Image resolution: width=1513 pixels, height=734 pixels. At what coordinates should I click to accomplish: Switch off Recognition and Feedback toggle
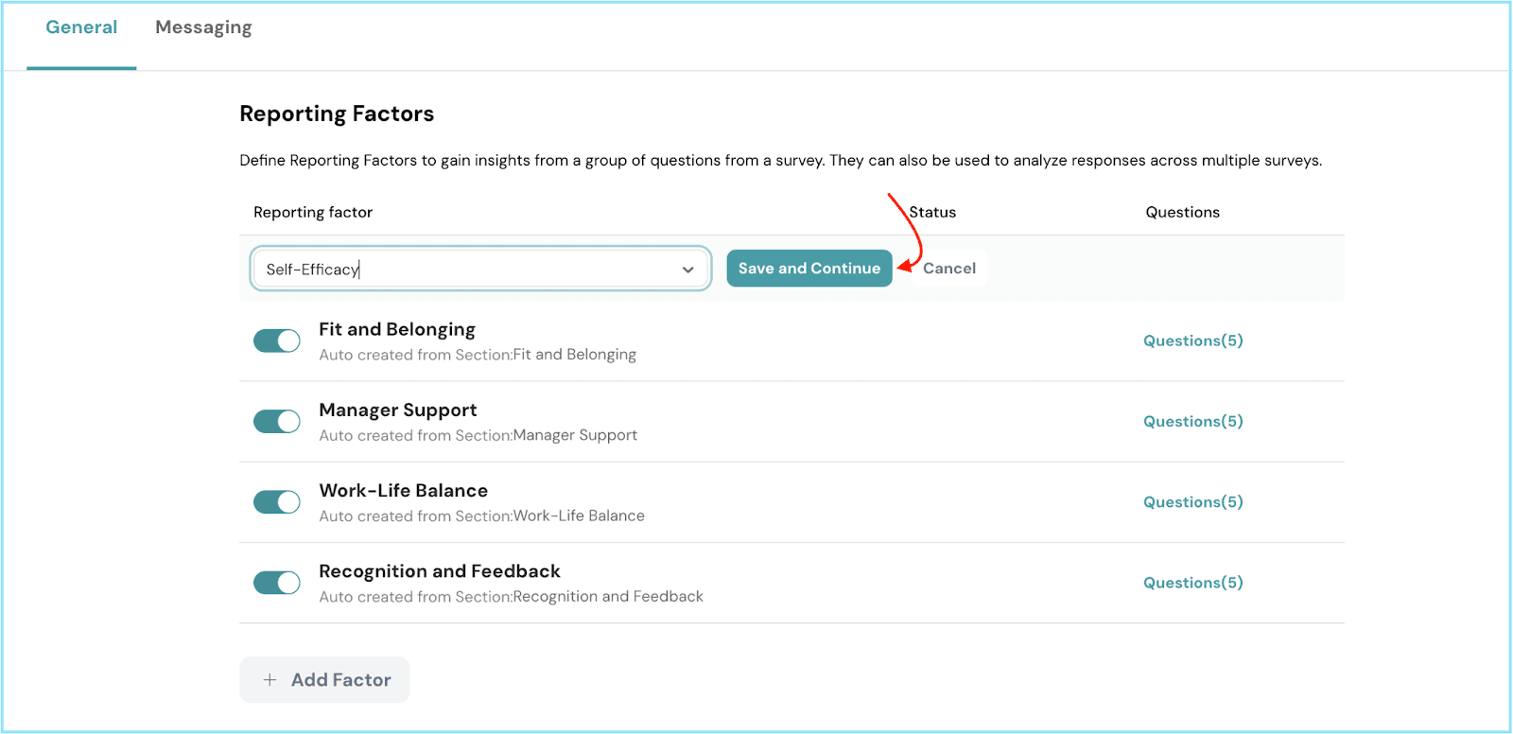277,583
